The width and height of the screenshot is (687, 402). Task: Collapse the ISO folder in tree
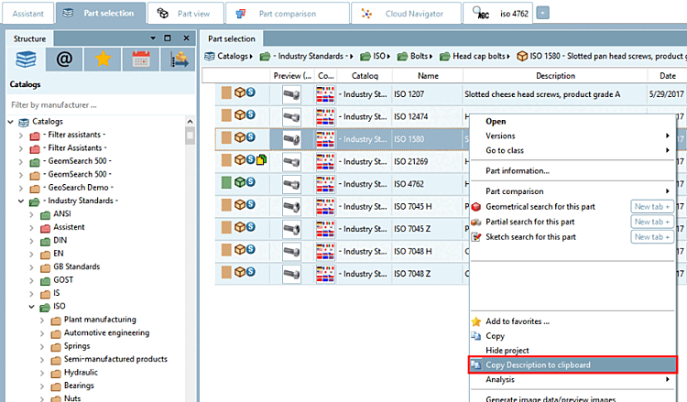[x=31, y=307]
